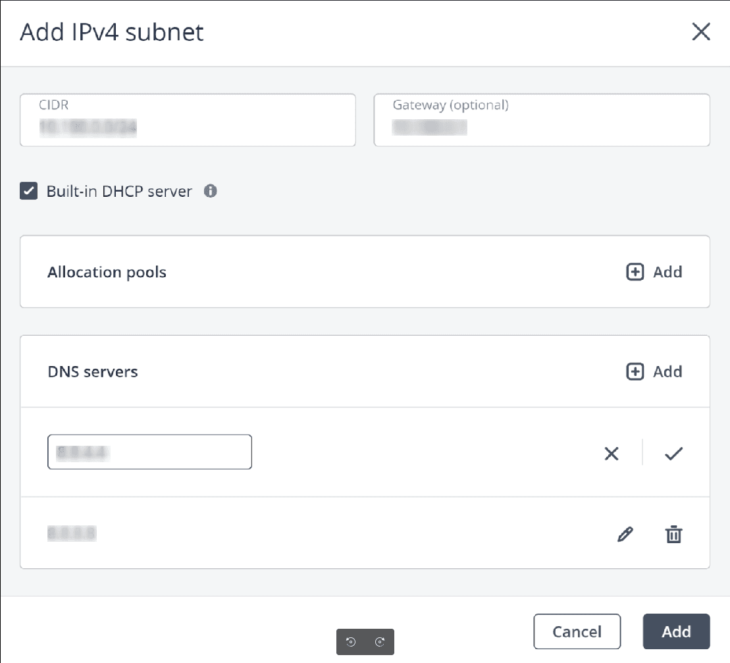Viewport: 730px width, 663px height.
Task: Click the Built-in DHCP server label
Action: (x=119, y=192)
